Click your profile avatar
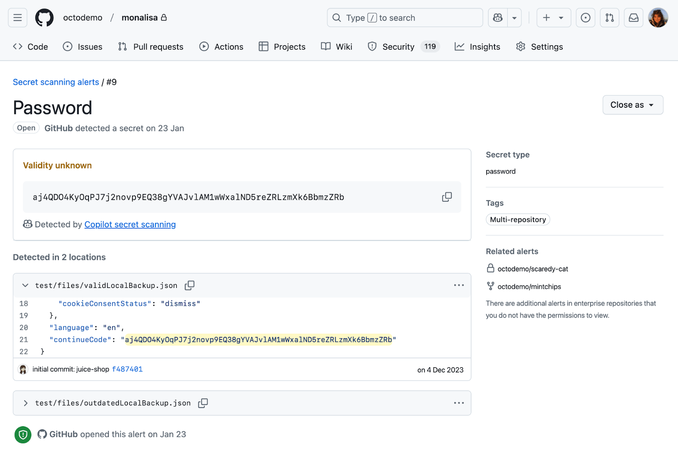Image resolution: width=678 pixels, height=458 pixels. (658, 17)
